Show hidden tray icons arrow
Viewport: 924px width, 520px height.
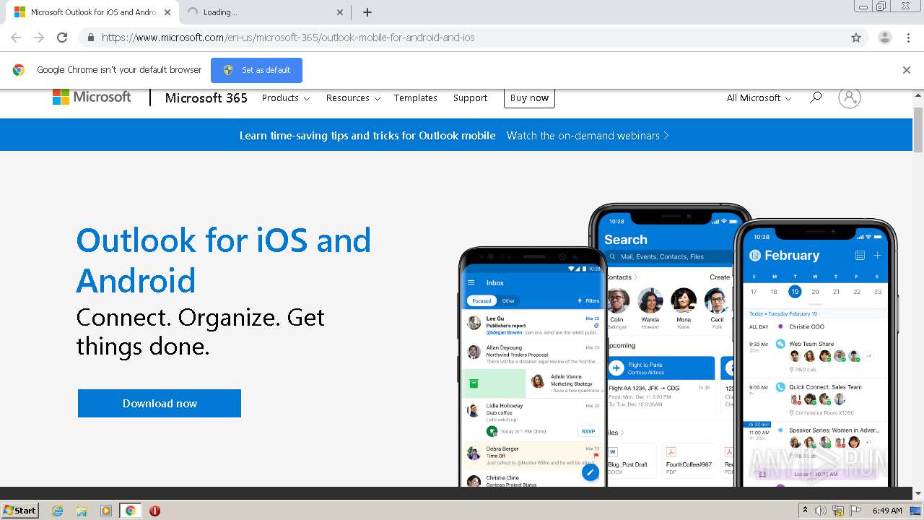tap(805, 511)
